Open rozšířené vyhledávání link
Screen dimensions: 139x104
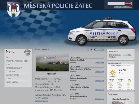[x=123, y=7]
